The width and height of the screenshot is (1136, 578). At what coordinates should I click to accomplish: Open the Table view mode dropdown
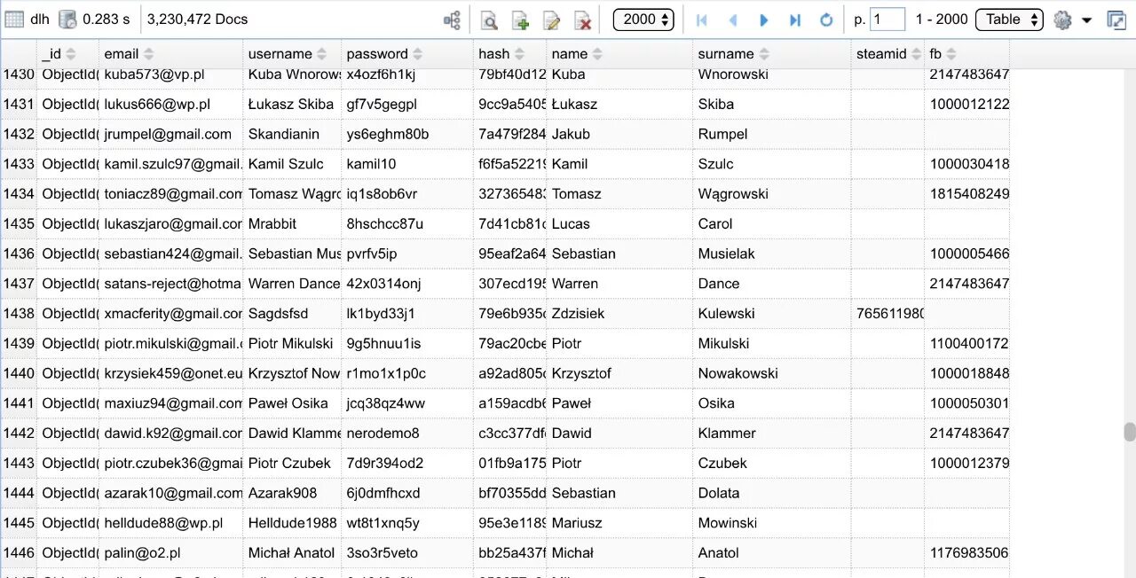point(1009,20)
